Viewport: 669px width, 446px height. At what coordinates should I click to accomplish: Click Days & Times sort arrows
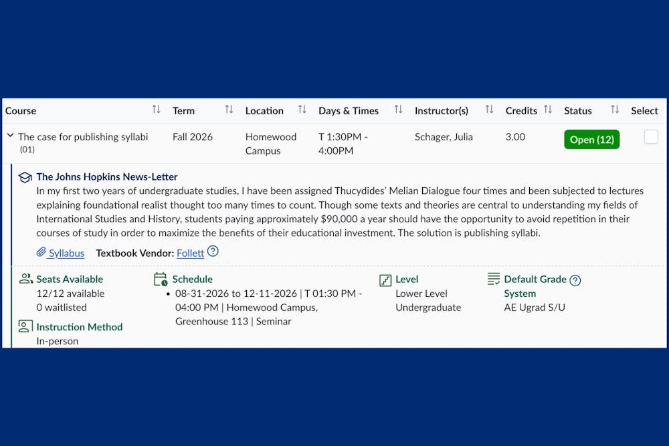click(x=398, y=110)
